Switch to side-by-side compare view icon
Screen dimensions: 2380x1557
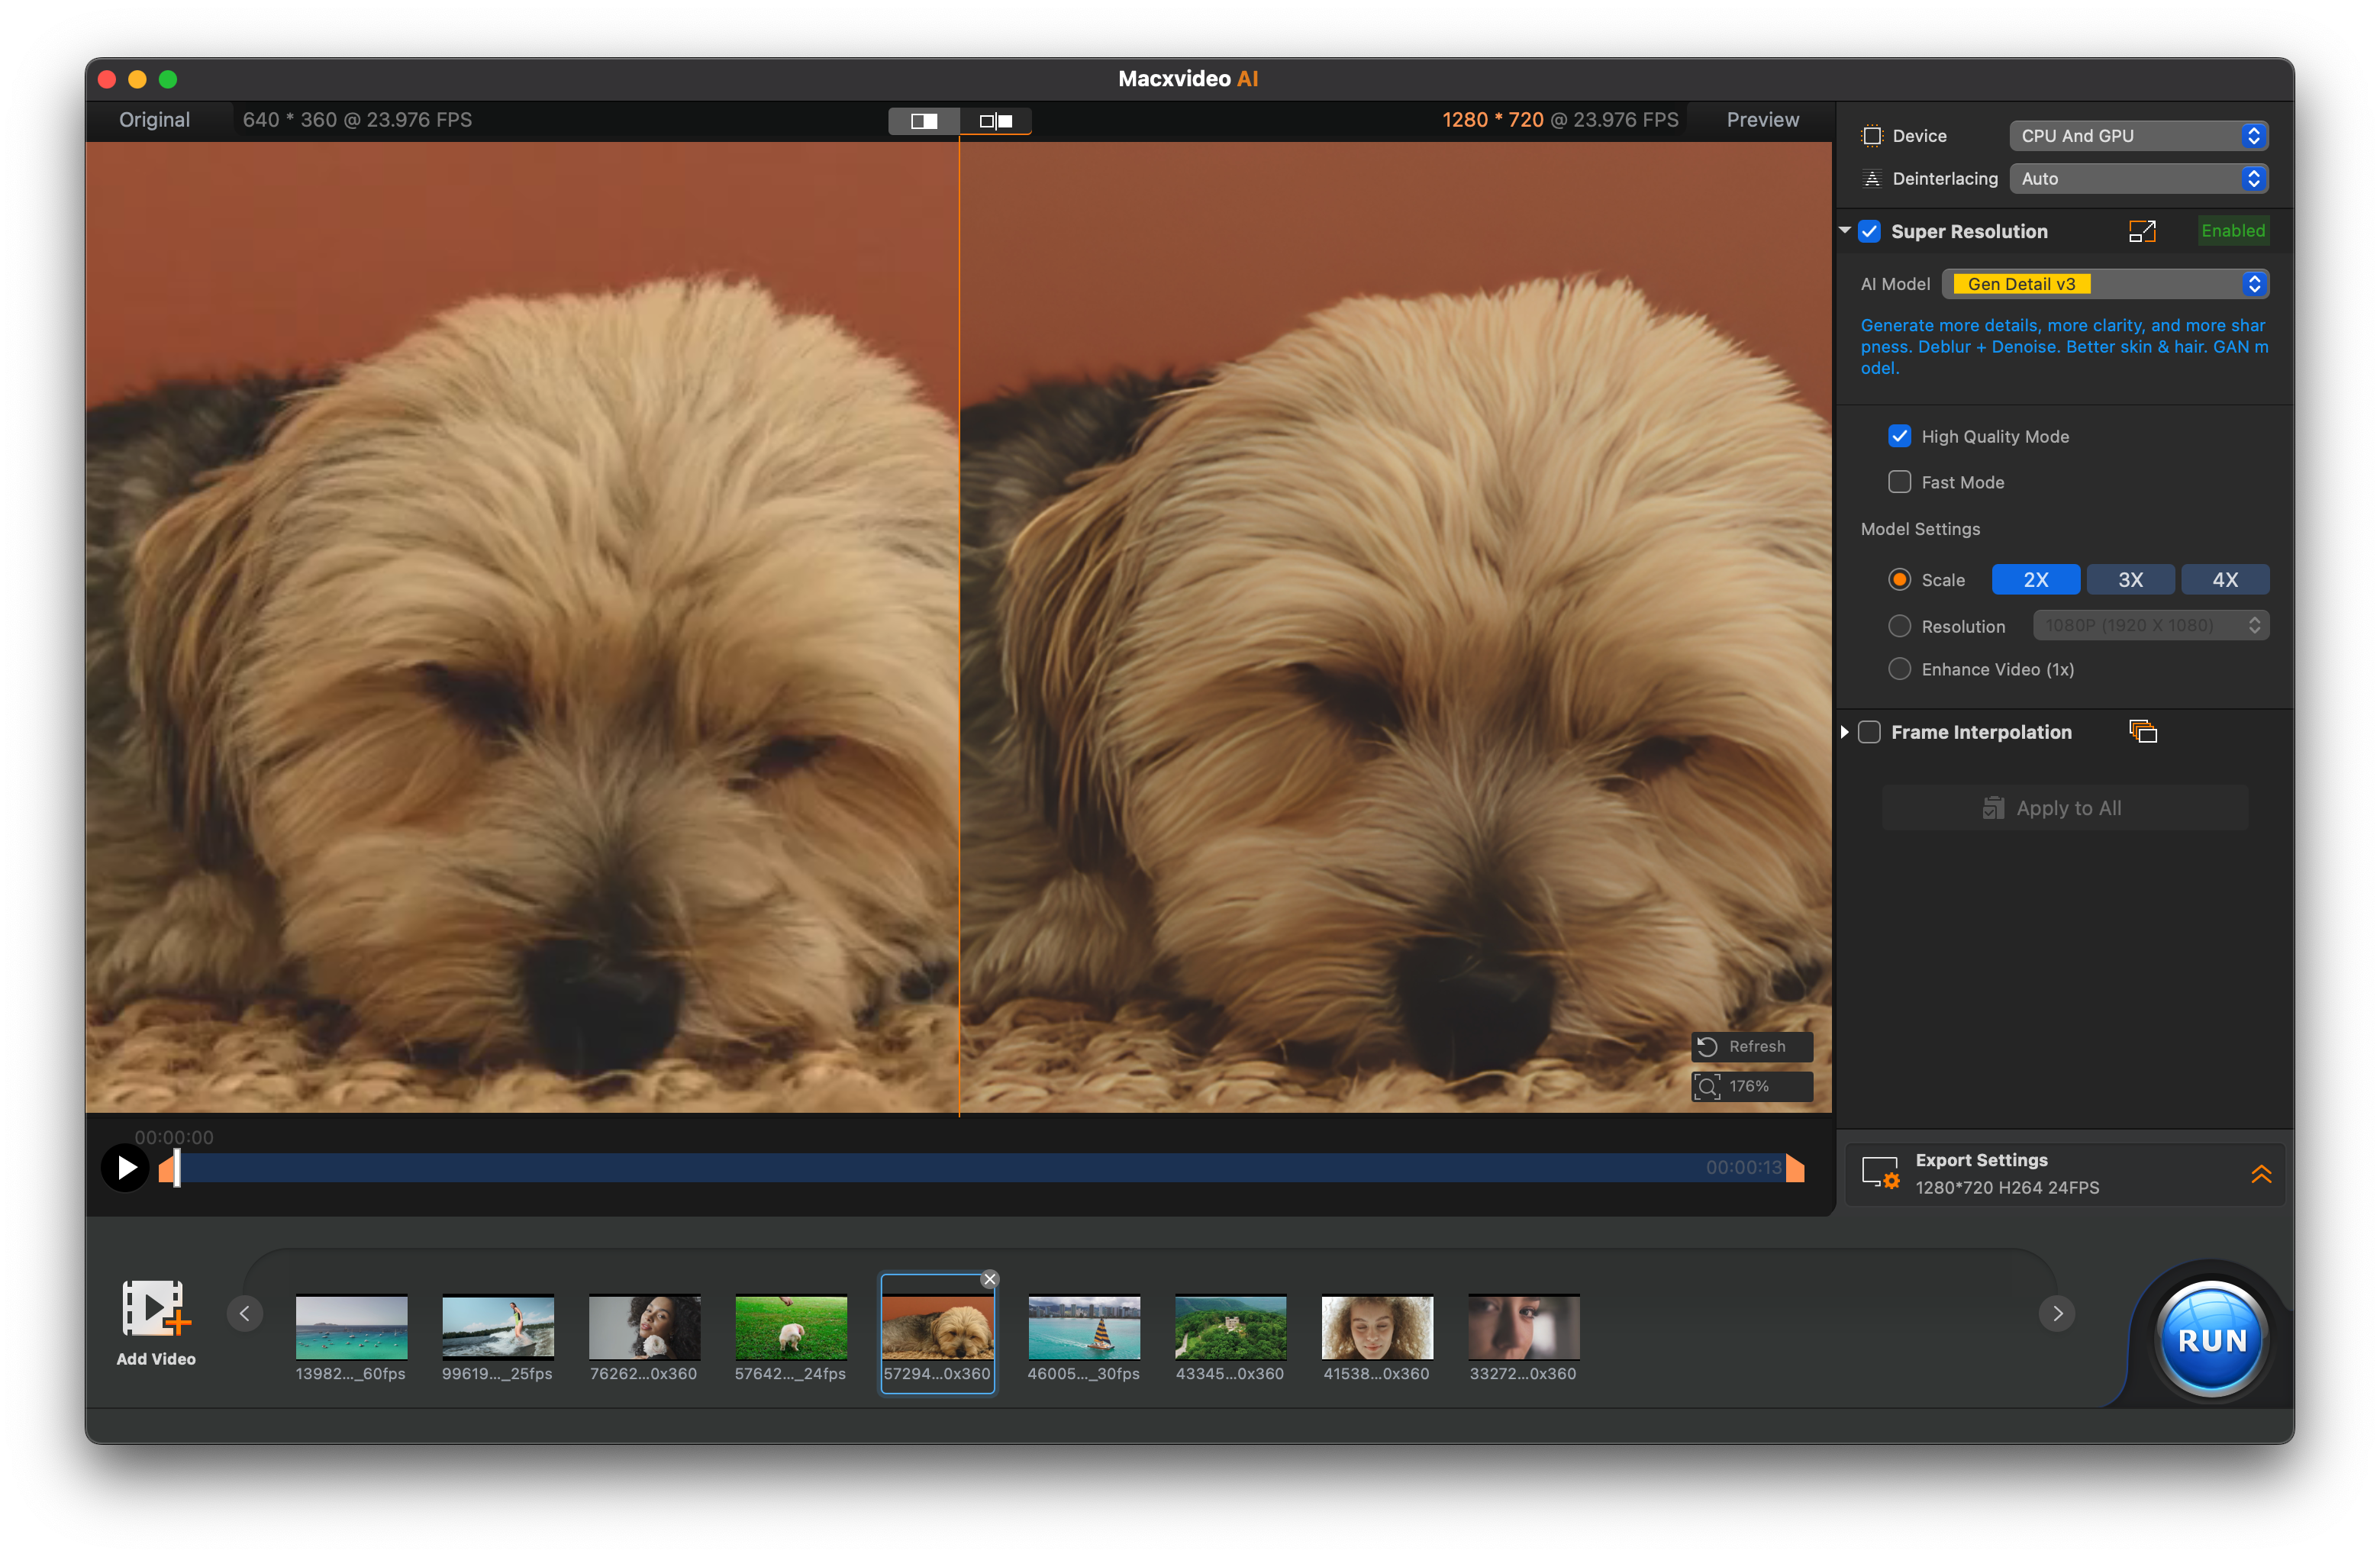click(996, 121)
